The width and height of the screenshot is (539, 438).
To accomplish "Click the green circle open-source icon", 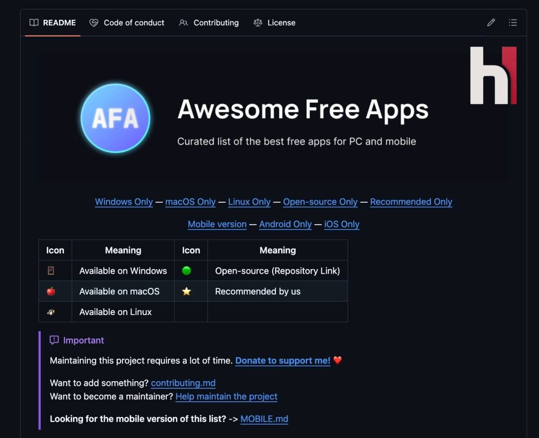I will pos(186,270).
